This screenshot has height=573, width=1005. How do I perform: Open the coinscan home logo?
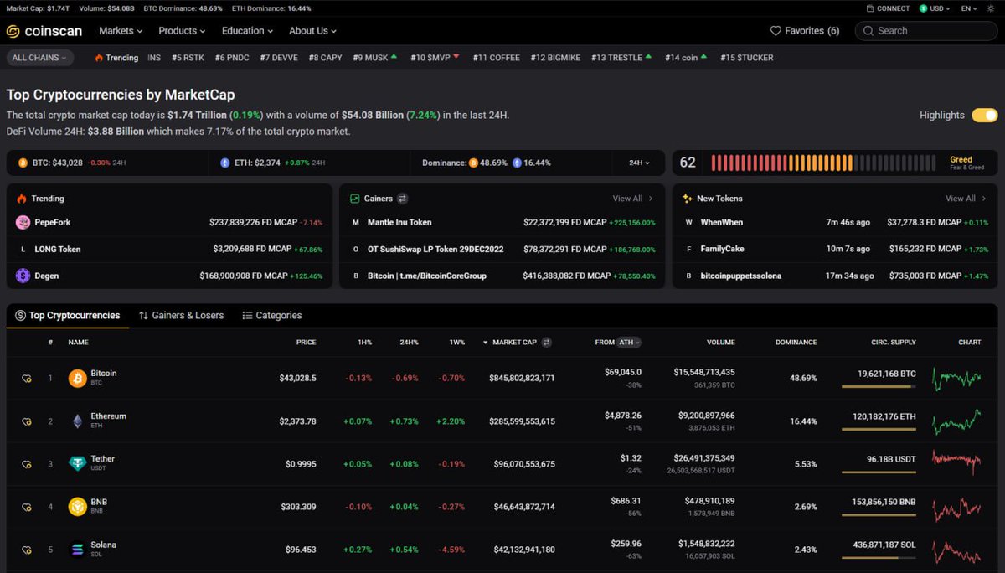tap(44, 31)
